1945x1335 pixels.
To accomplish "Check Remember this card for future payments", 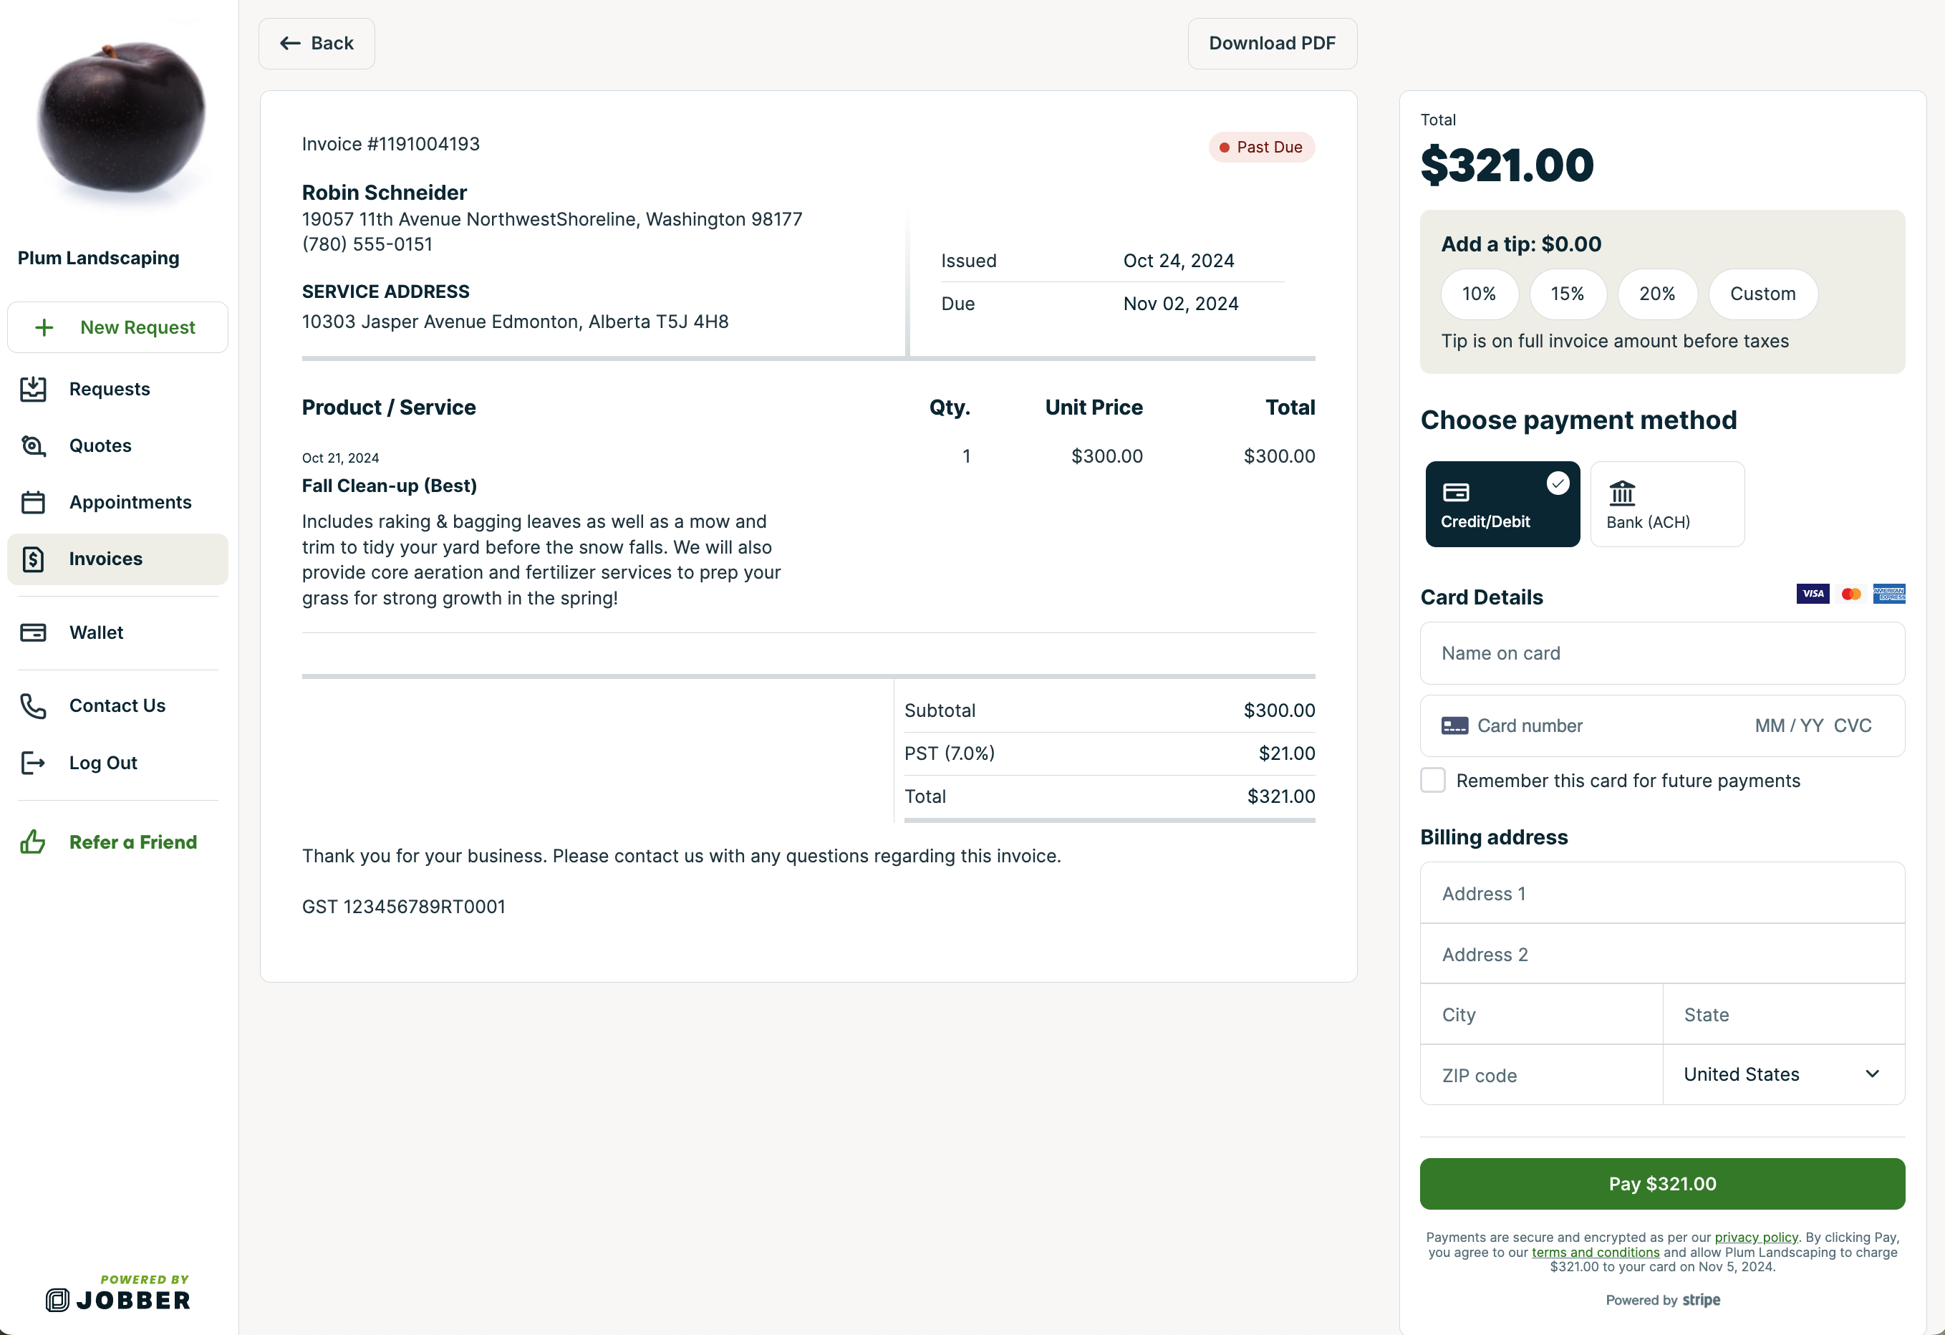I will pyautogui.click(x=1433, y=780).
